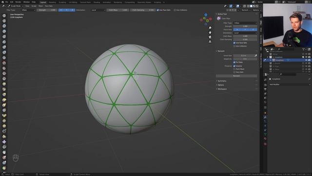Open the Render properties tab icon
This screenshot has width=312, height=176.
265,85
